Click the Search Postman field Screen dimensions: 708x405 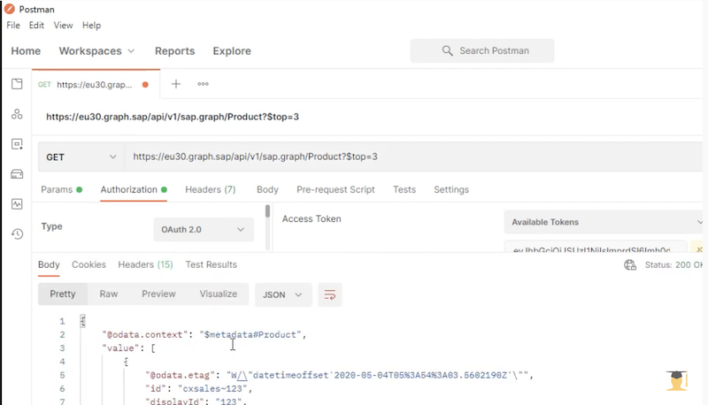(x=482, y=51)
